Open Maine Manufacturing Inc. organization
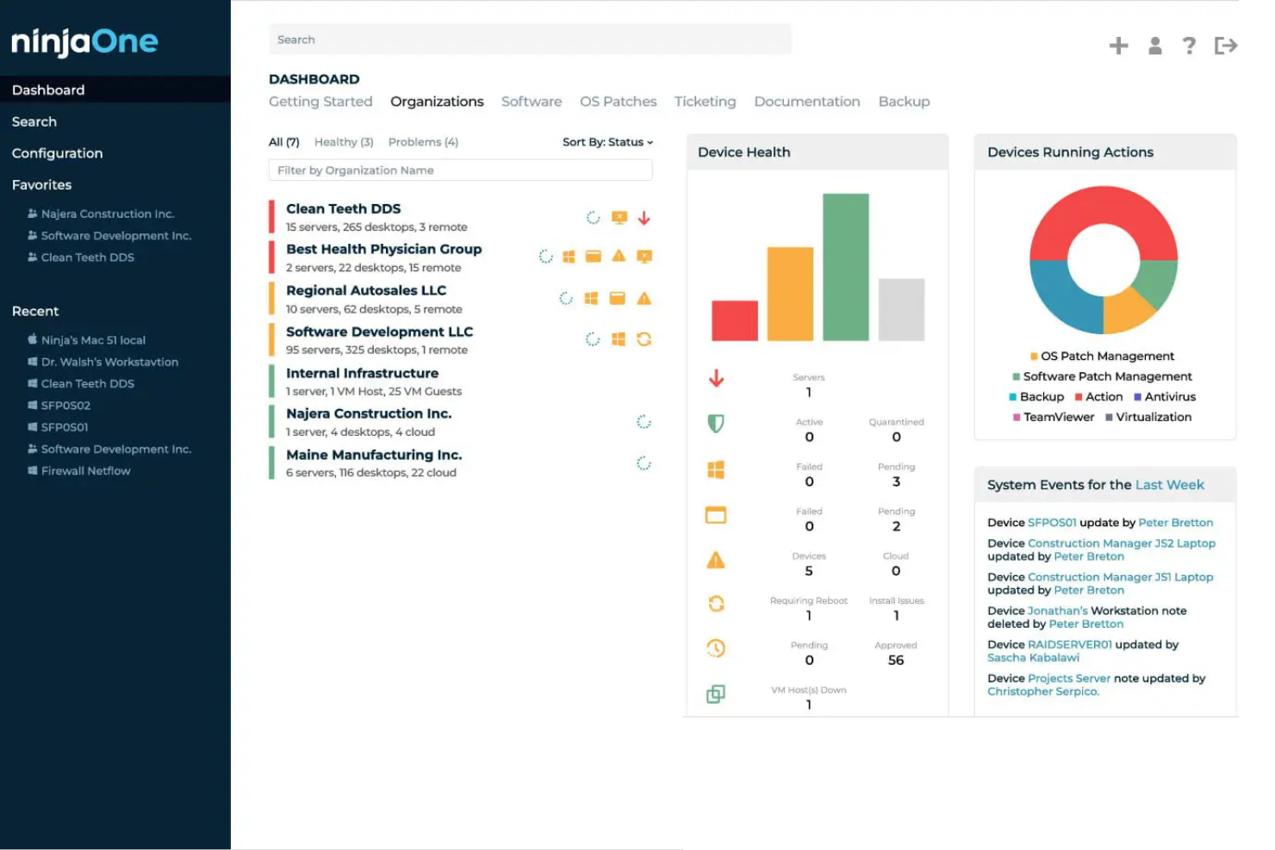1275x850 pixels. click(x=374, y=455)
